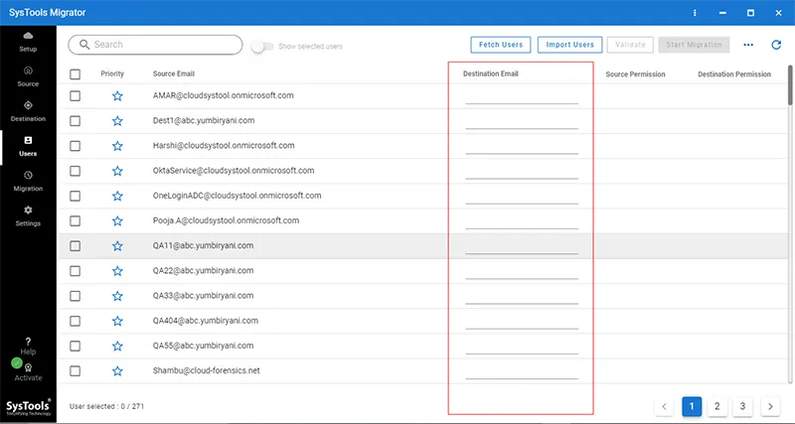Click the Source Email column header
795x424 pixels.
coord(173,73)
